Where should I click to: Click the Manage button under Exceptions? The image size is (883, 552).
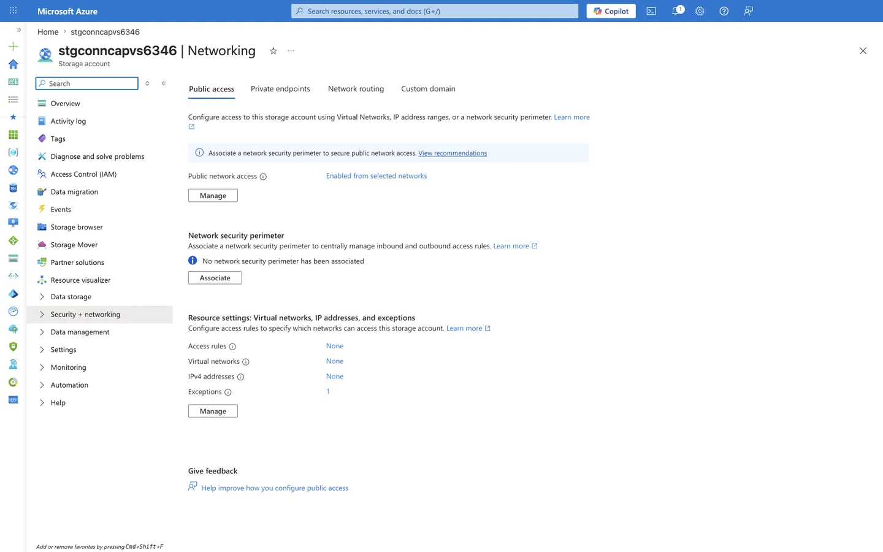click(x=213, y=411)
